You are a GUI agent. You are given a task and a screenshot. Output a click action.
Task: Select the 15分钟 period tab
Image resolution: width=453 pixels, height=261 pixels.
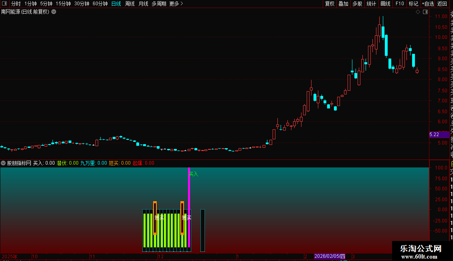[x=63, y=4]
